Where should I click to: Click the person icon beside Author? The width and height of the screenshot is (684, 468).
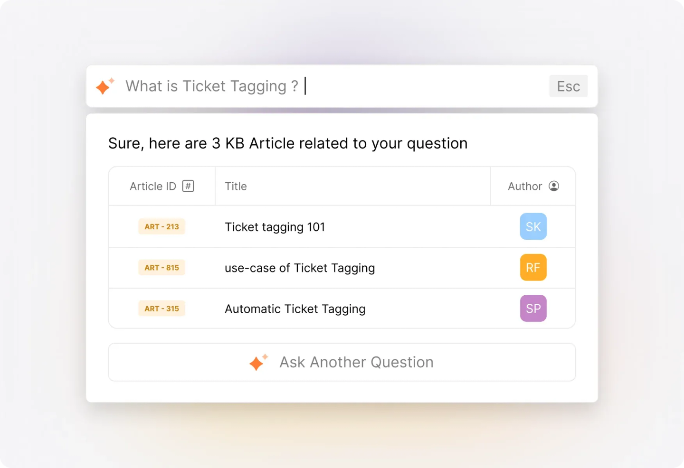[554, 186]
